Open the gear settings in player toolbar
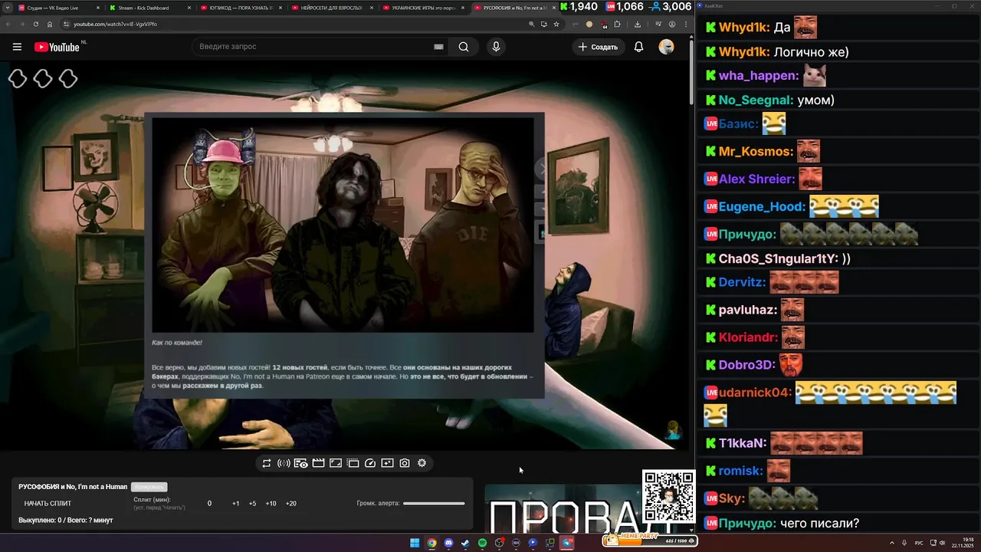The height and width of the screenshot is (552, 981). pyautogui.click(x=422, y=463)
